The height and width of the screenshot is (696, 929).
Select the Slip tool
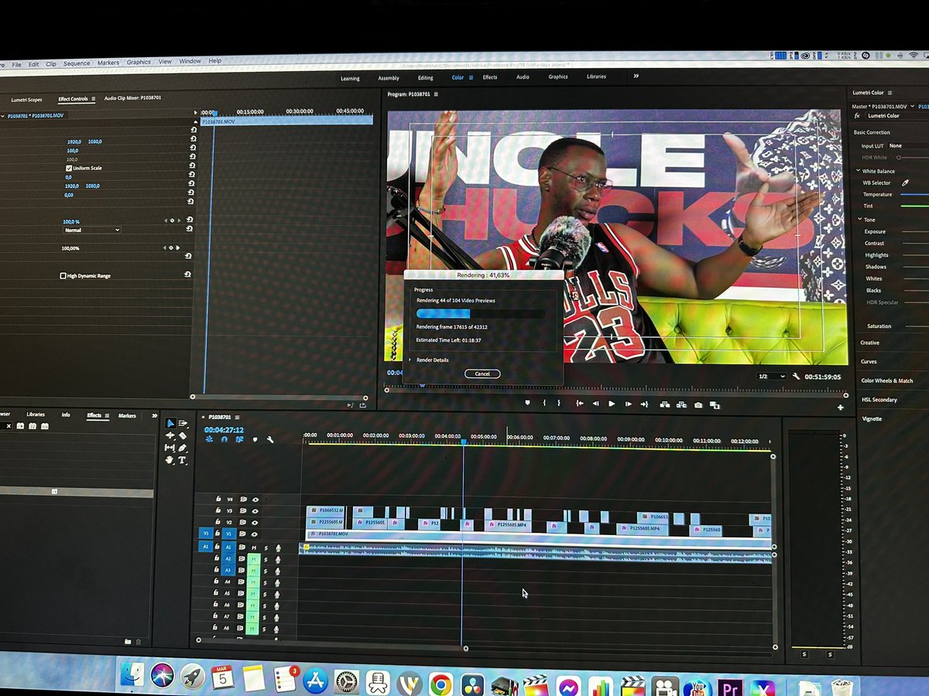coord(170,448)
